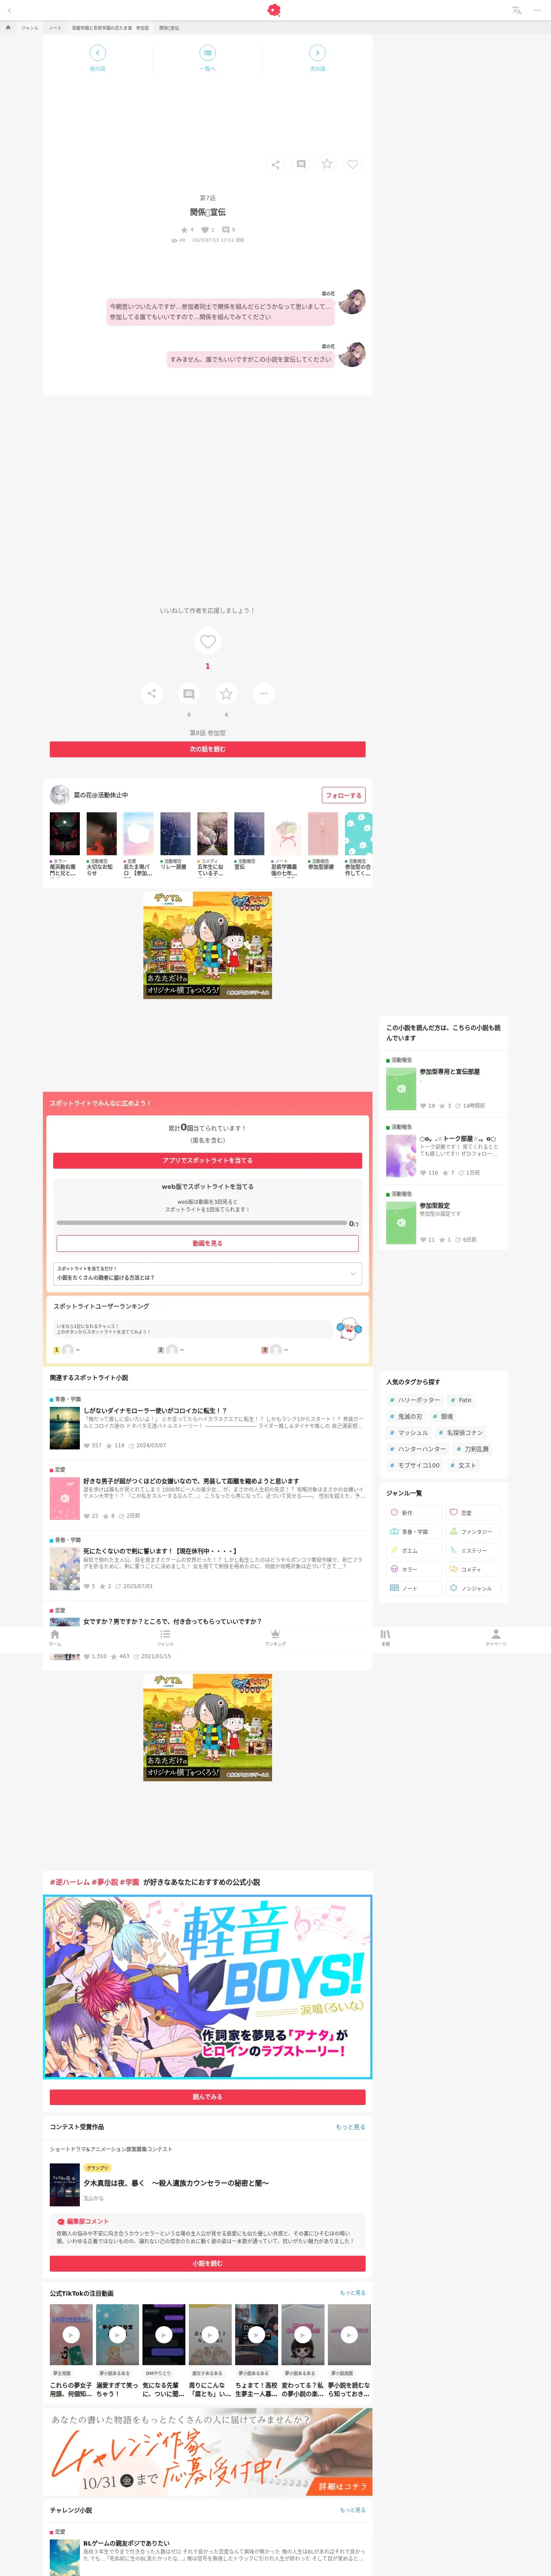Go back with the top-left arrow
The height and width of the screenshot is (2576, 551).
[9, 10]
